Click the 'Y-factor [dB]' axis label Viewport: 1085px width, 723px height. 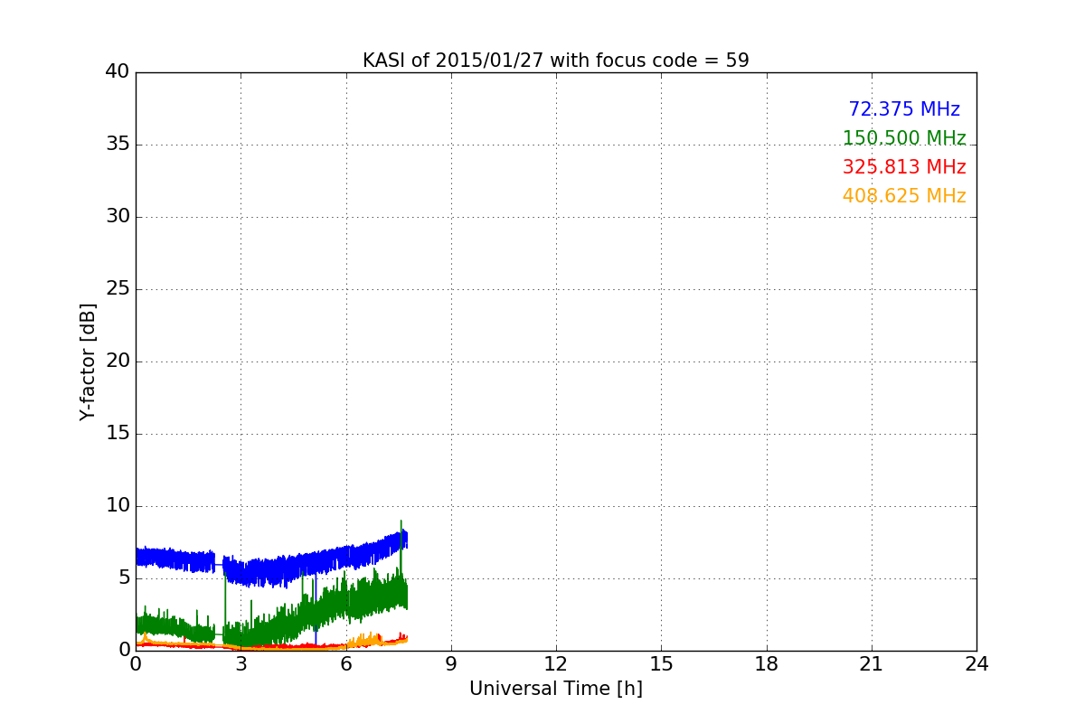[x=88, y=361]
